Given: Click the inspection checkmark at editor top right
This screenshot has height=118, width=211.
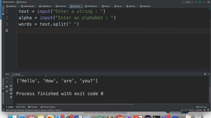Looking at the screenshot, I should 210,9.
